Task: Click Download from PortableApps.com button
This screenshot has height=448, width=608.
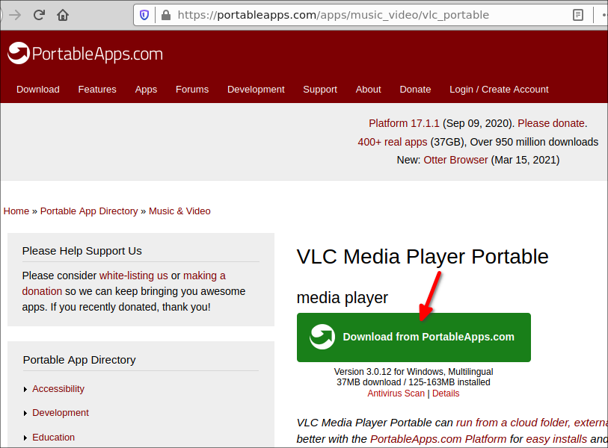Action: 414,337
